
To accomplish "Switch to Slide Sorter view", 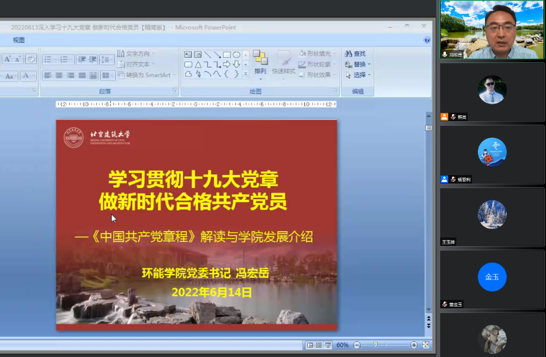I will pyautogui.click(x=319, y=345).
